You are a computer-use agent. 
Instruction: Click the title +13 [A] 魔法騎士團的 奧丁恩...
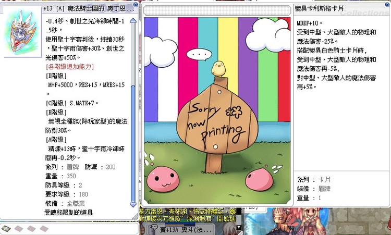[89, 9]
